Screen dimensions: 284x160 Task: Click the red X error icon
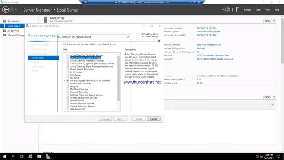[x=159, y=41]
